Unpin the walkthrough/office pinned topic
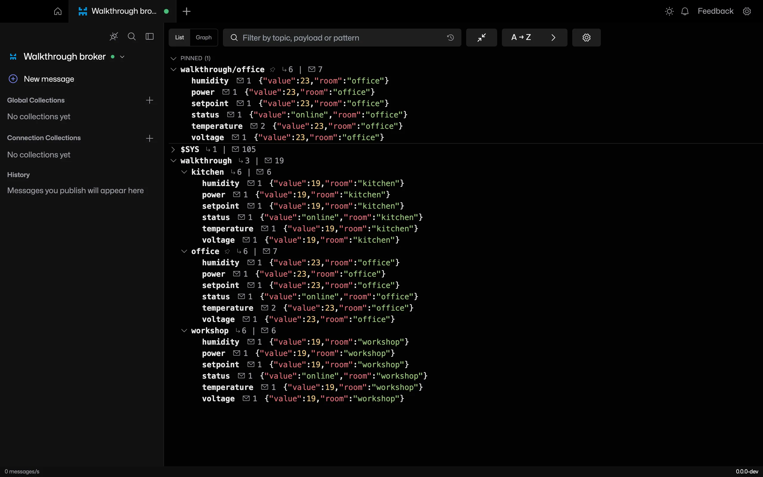Viewport: 763px width, 477px height. (x=273, y=69)
